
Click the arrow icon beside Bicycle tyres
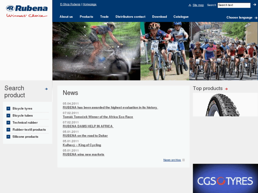tap(8, 108)
